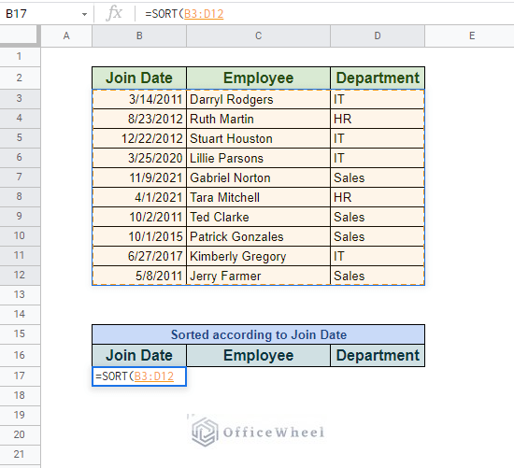Viewport: 514px width, 468px height.
Task: Click the select-all corner box
Action: click(x=19, y=35)
